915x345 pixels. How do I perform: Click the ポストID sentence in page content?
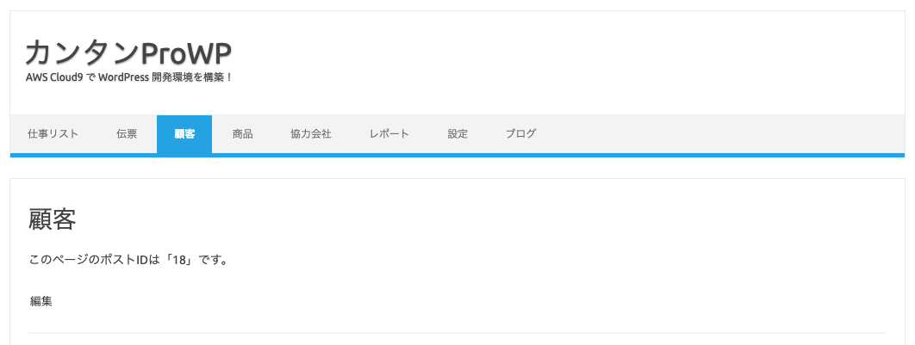point(128,259)
